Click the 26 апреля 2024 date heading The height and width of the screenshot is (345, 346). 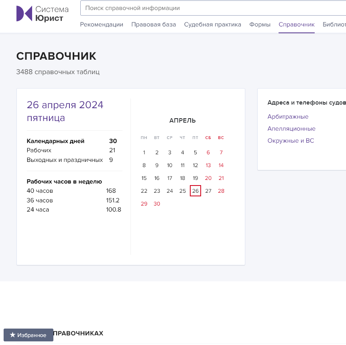[x=65, y=105]
